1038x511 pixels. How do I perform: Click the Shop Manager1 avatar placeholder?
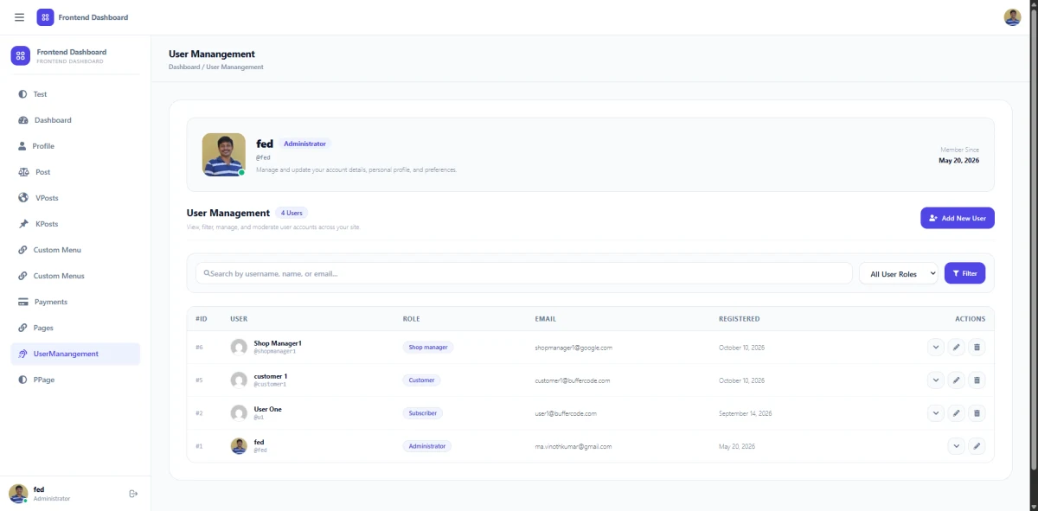click(239, 348)
